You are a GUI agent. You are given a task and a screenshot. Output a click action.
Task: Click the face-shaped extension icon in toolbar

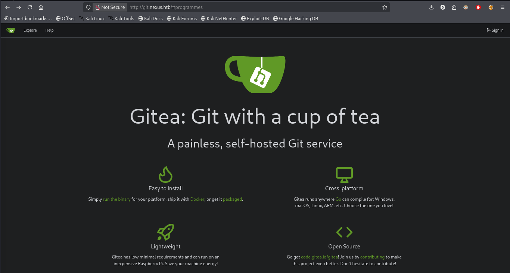point(466,7)
